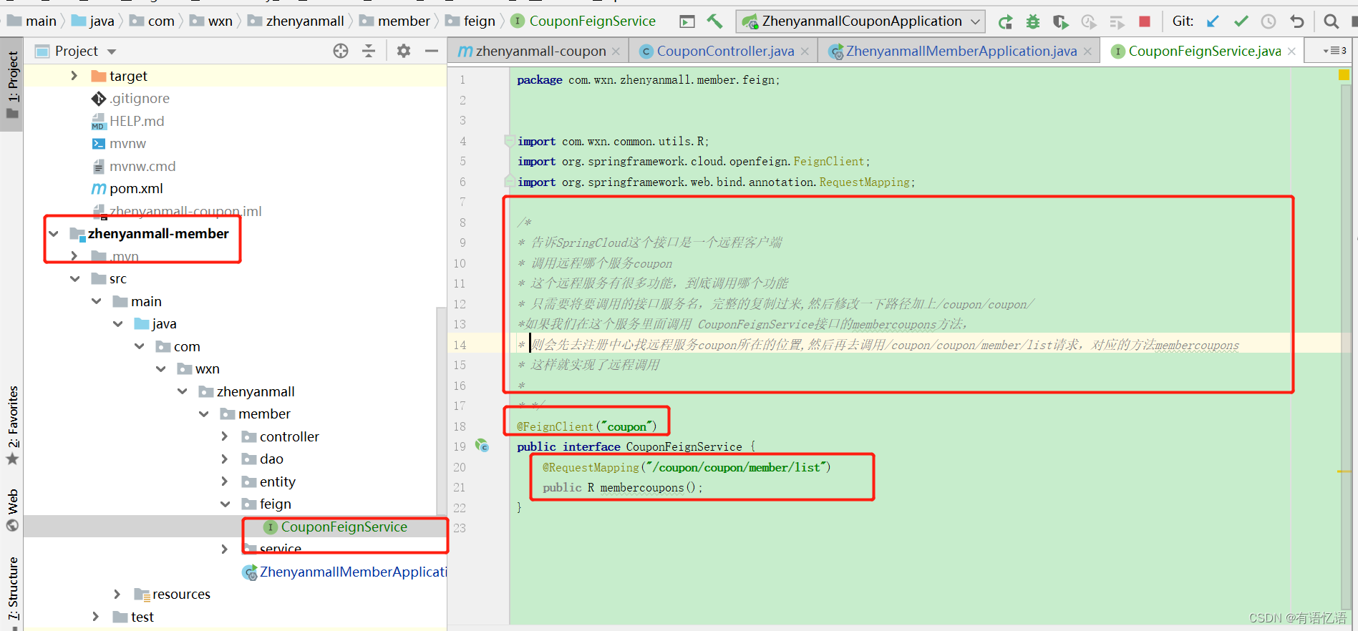Viewport: 1358px width, 631px height.
Task: Run with coverage shield icon
Action: (1060, 21)
